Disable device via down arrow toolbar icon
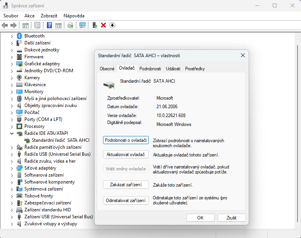This screenshot has height=238, width=301. [112, 25]
